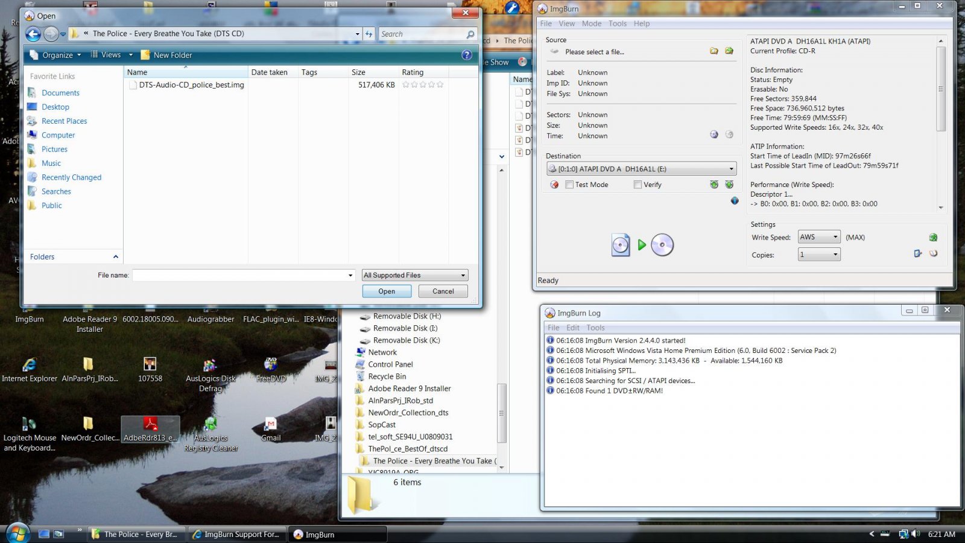Open the Write Speed dropdown
This screenshot has height=543, width=965.
[x=835, y=237]
